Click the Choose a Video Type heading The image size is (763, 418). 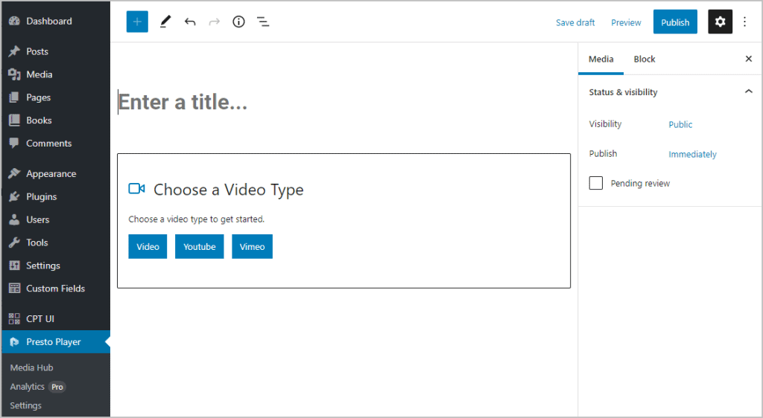pyautogui.click(x=229, y=190)
